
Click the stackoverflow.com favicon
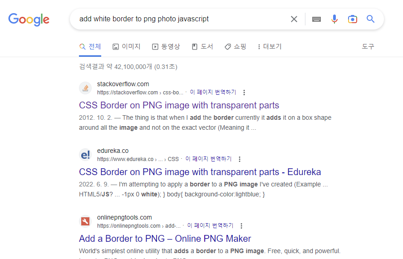(85, 88)
